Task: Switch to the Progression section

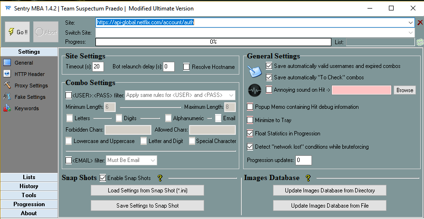Action: 29,204
